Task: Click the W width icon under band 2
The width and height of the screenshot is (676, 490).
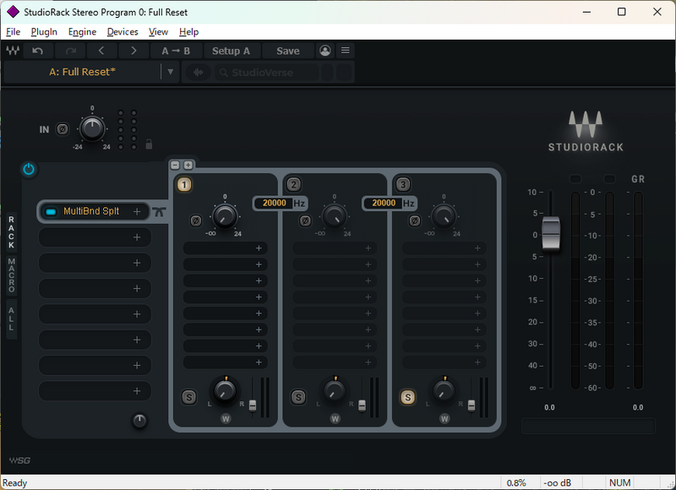Action: 334,417
